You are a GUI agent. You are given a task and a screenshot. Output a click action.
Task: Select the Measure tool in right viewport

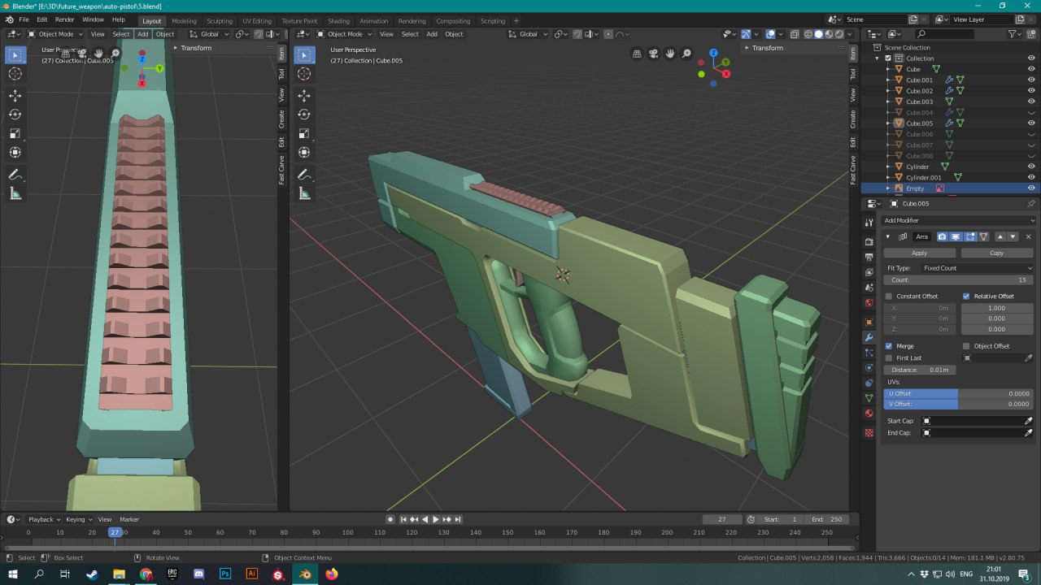[x=304, y=193]
